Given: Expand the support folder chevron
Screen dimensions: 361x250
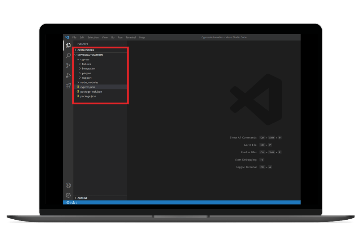Looking at the screenshot, I should click(80, 78).
